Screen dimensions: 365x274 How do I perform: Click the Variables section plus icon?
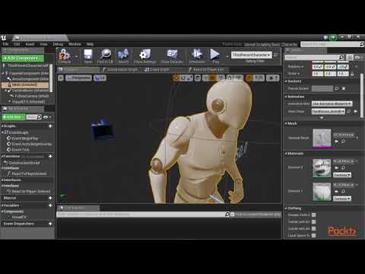click(50, 205)
